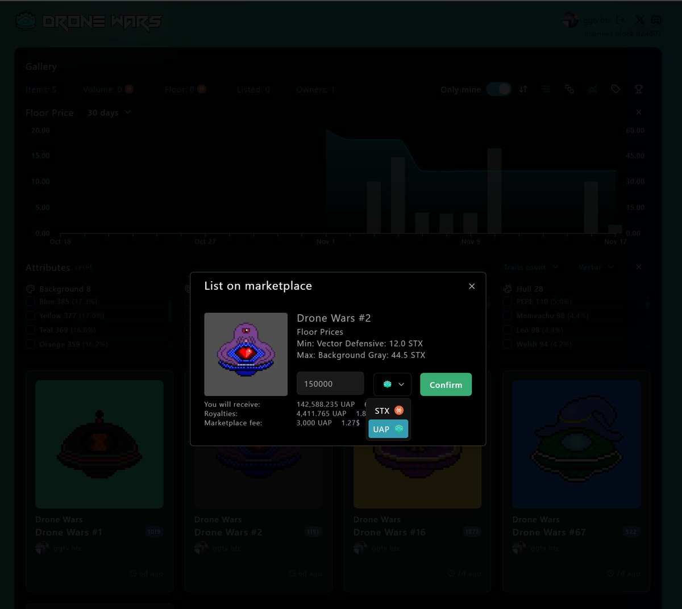Viewport: 682px width, 609px height.
Task: Check the Blue 385 background filter
Action: coord(31,302)
